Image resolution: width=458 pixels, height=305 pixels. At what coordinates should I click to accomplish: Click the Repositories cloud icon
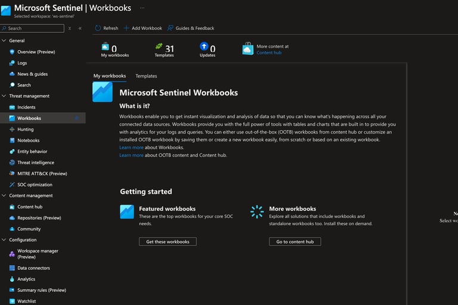(x=12, y=218)
